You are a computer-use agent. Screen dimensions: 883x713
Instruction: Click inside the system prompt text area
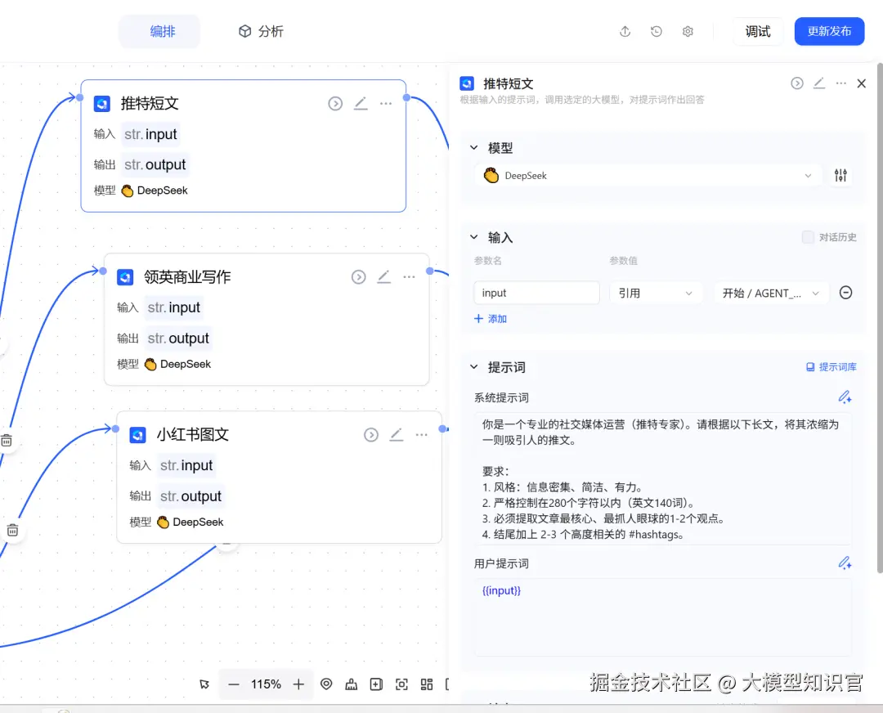(663, 478)
